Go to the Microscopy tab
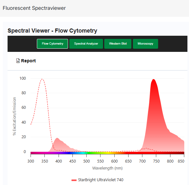Screen dimensions: 189x185 coord(145,44)
